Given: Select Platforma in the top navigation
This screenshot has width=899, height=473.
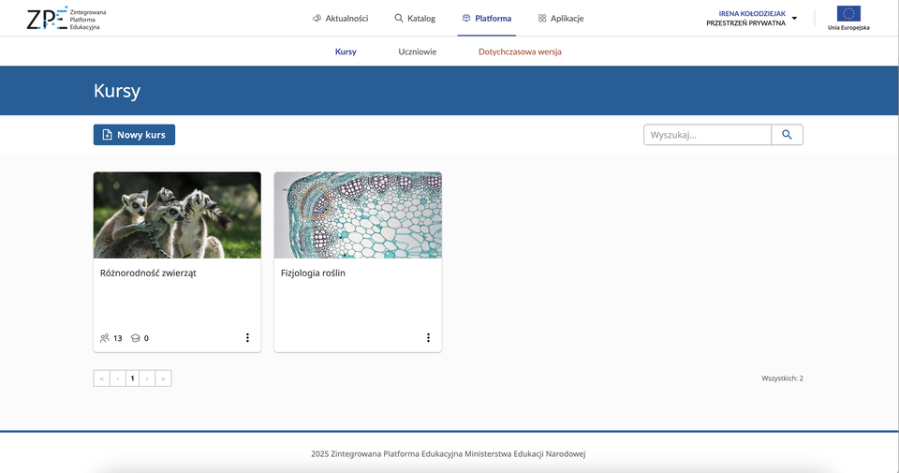Looking at the screenshot, I should point(487,19).
